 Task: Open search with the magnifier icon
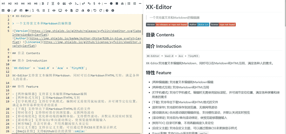coord(38,11)
